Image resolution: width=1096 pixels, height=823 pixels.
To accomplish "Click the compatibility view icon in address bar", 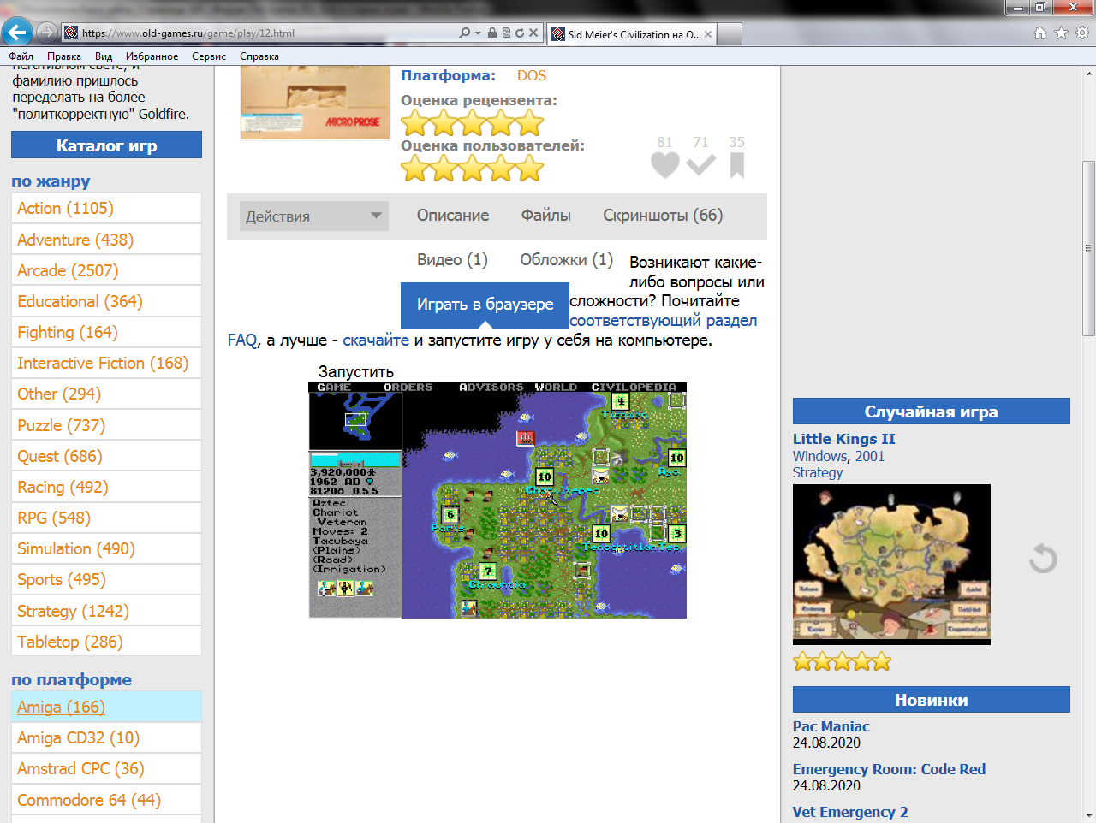I will coord(506,33).
